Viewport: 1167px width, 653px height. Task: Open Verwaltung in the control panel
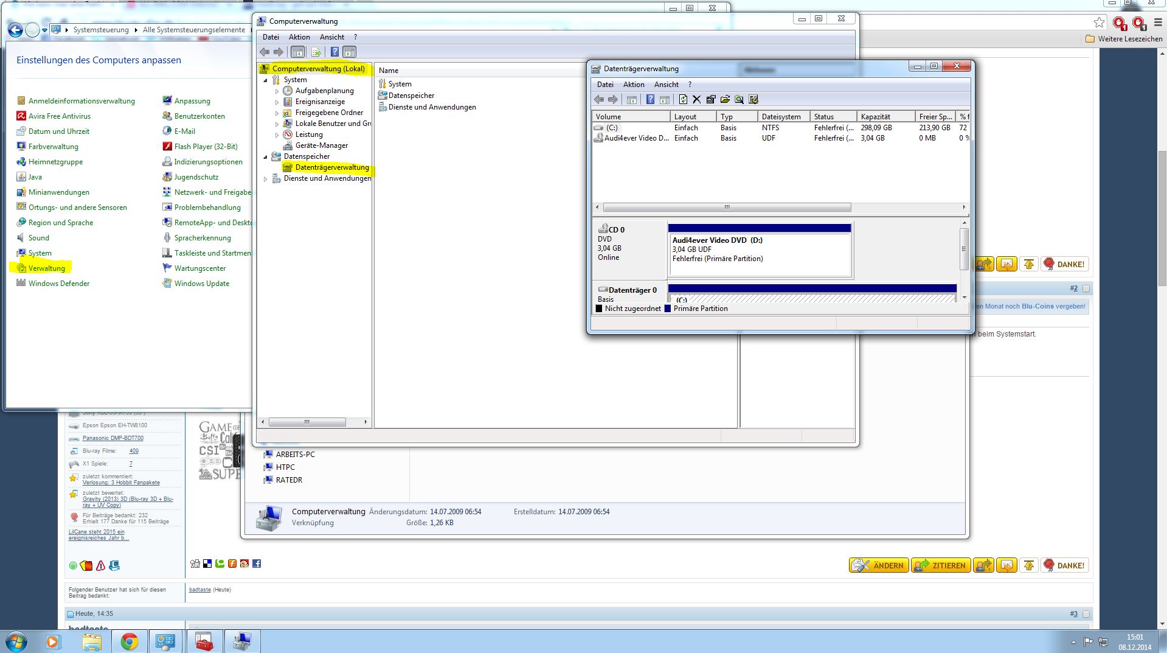[x=46, y=268]
